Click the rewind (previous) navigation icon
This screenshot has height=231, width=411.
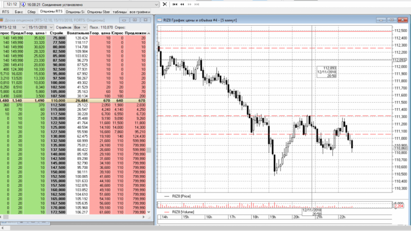(x=182, y=4)
